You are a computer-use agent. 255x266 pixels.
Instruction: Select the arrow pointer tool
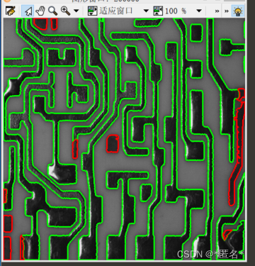[28, 11]
